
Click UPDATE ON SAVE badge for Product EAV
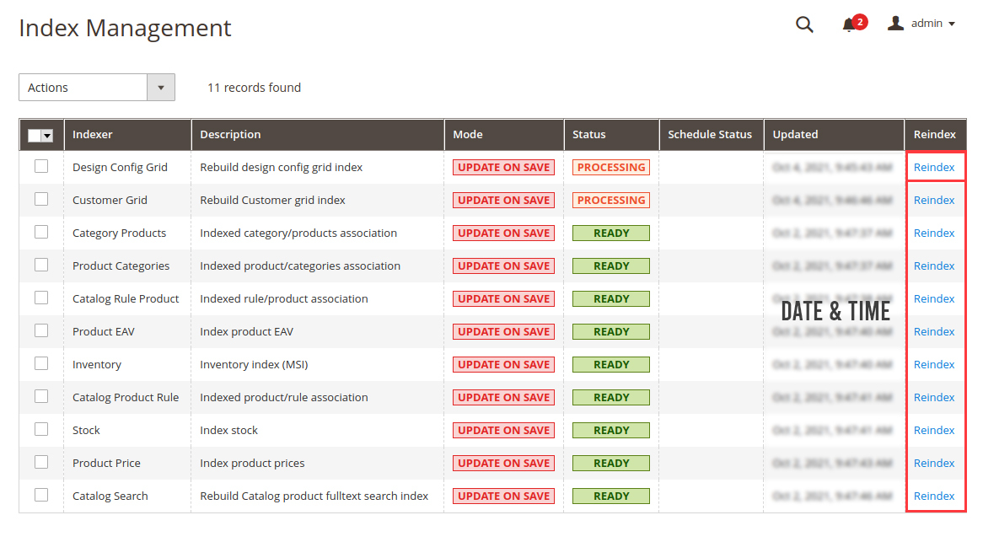point(503,331)
